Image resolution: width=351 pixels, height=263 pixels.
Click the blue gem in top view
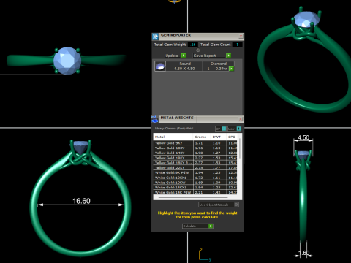[67, 61]
